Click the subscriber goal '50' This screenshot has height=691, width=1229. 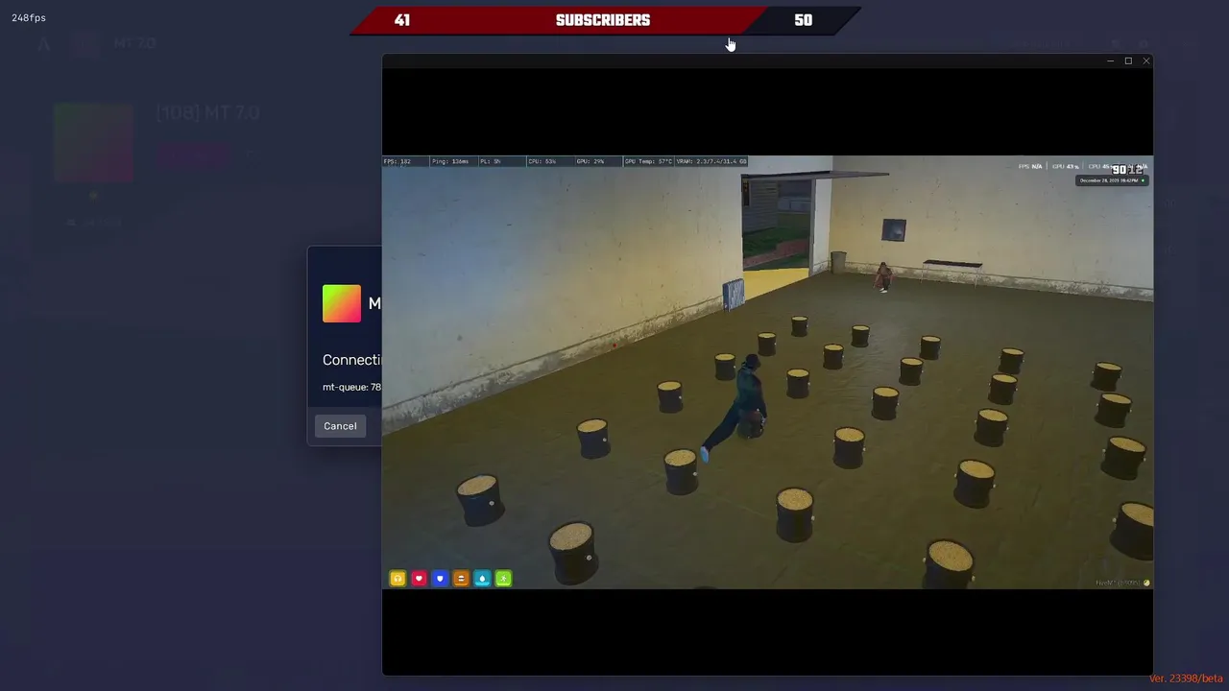pyautogui.click(x=804, y=20)
